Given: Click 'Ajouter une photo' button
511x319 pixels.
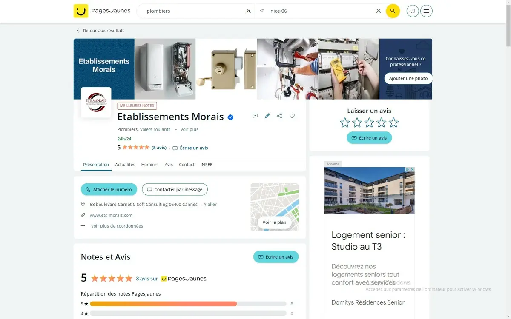Looking at the screenshot, I should click(x=408, y=78).
